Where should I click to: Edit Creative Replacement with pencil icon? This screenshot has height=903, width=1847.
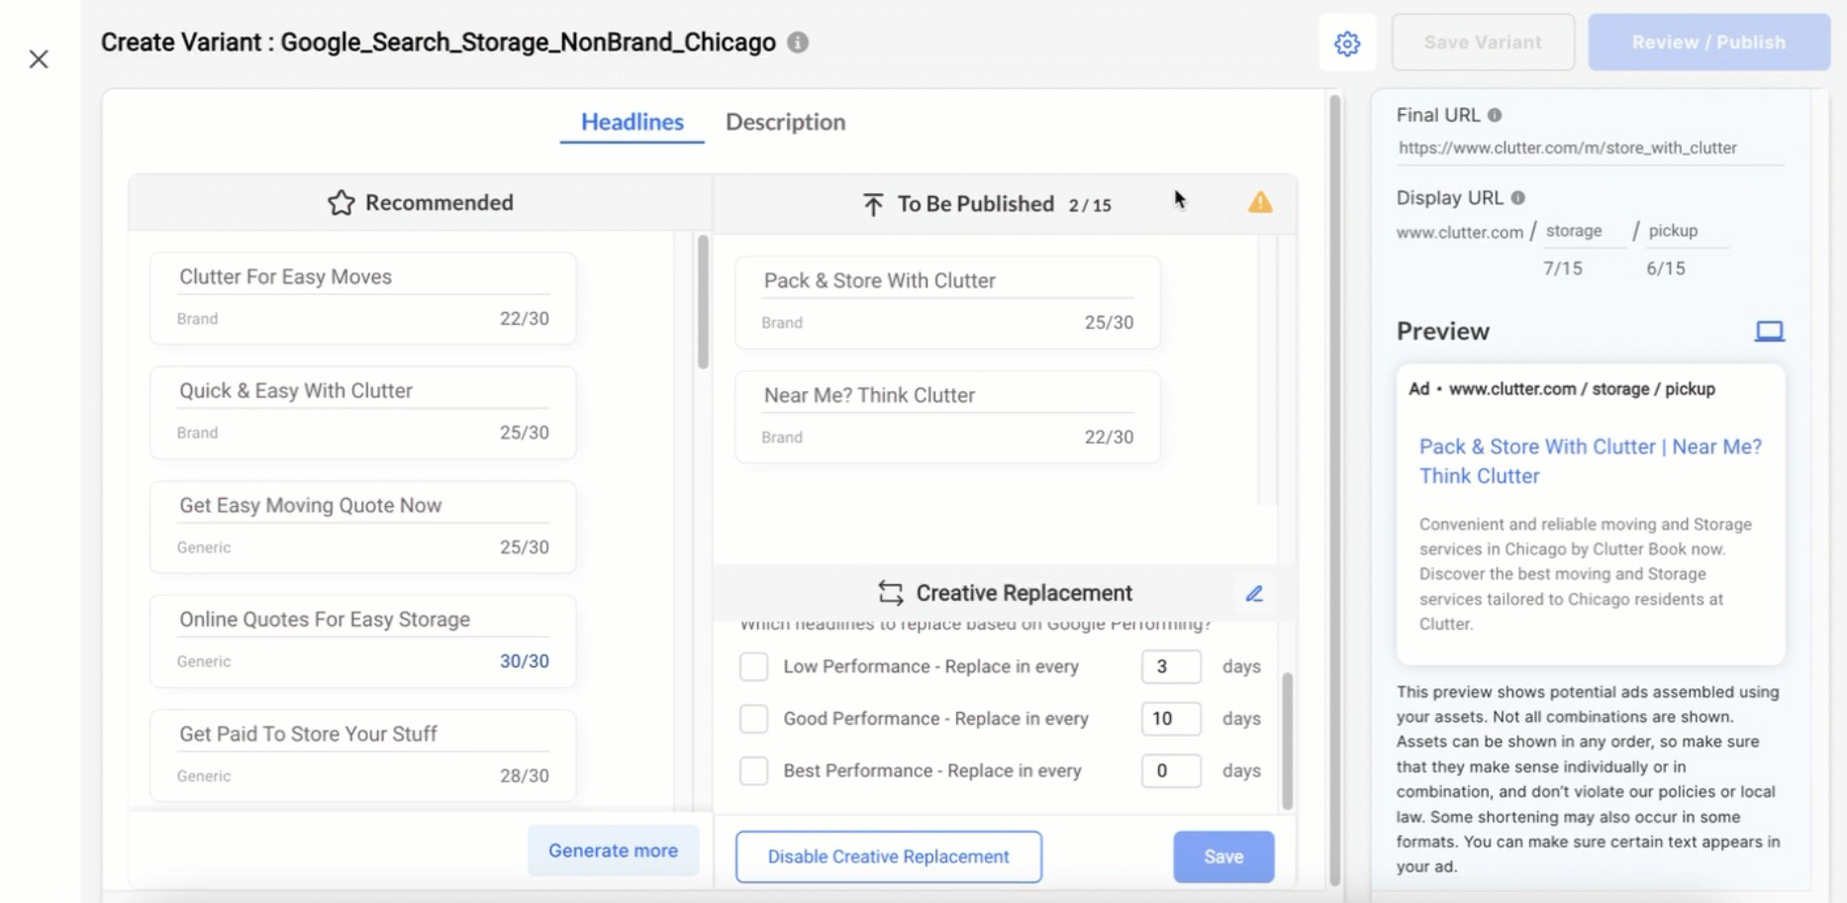click(1254, 593)
